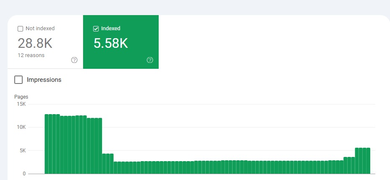The width and height of the screenshot is (390, 180).
Task: Select the "Not indexed" label text
Action: click(40, 29)
